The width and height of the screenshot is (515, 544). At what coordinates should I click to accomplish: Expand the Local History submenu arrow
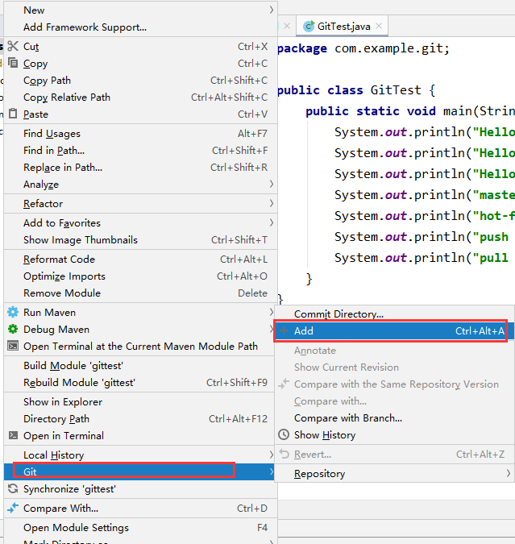[272, 455]
